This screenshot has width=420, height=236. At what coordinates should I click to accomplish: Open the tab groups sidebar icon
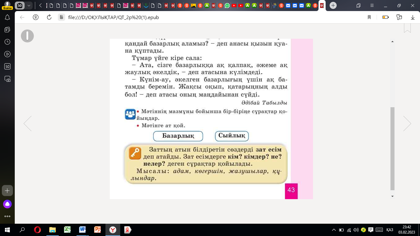click(x=7, y=29)
